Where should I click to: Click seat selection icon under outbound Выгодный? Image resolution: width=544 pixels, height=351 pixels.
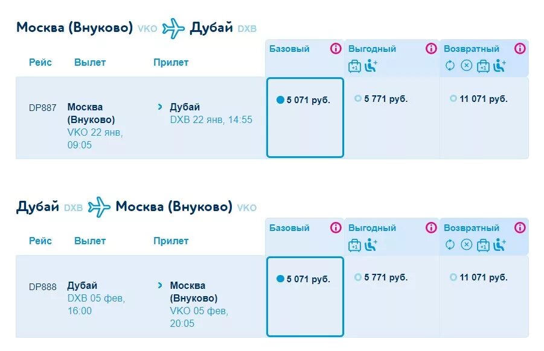tap(371, 66)
